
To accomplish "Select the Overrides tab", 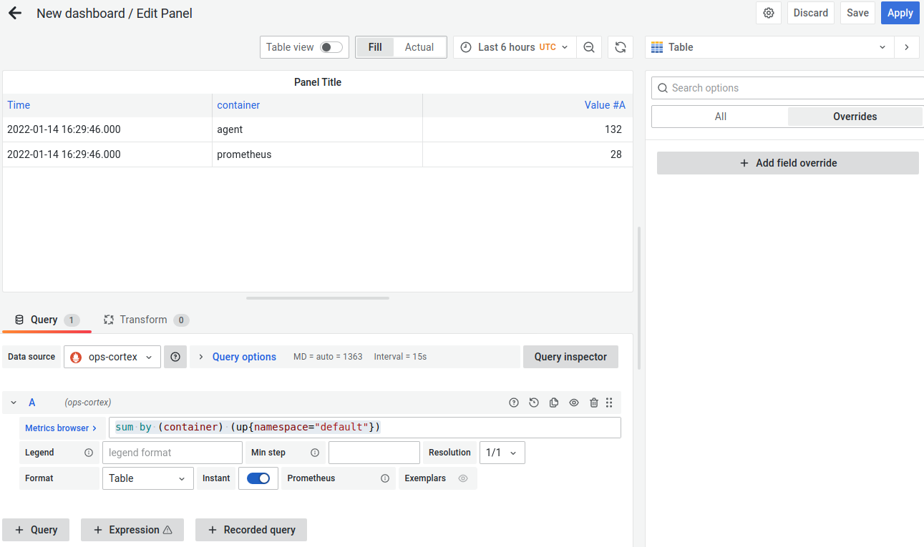I will 855,117.
